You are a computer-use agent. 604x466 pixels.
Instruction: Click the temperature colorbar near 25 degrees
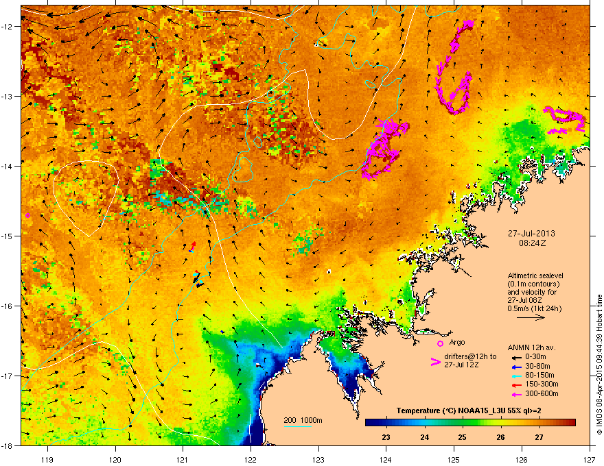(x=462, y=423)
